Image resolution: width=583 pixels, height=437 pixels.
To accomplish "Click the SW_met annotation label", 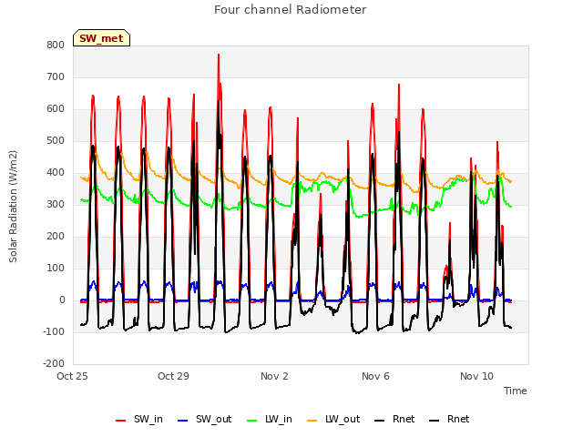I will (101, 38).
